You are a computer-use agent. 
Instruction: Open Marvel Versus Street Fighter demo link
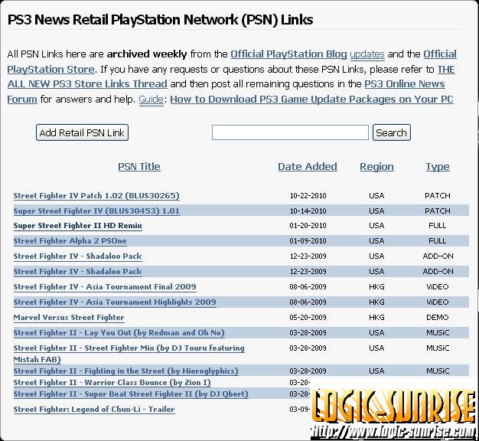coord(69,317)
